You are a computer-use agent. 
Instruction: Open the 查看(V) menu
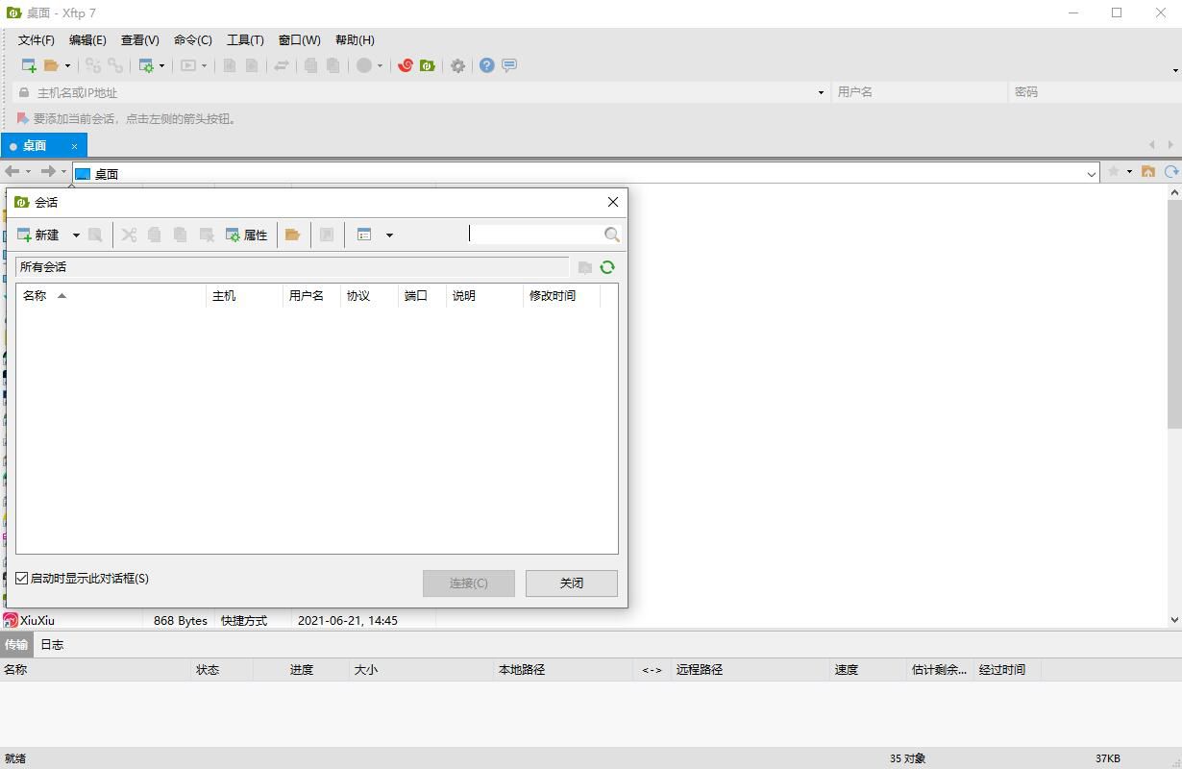tap(140, 39)
